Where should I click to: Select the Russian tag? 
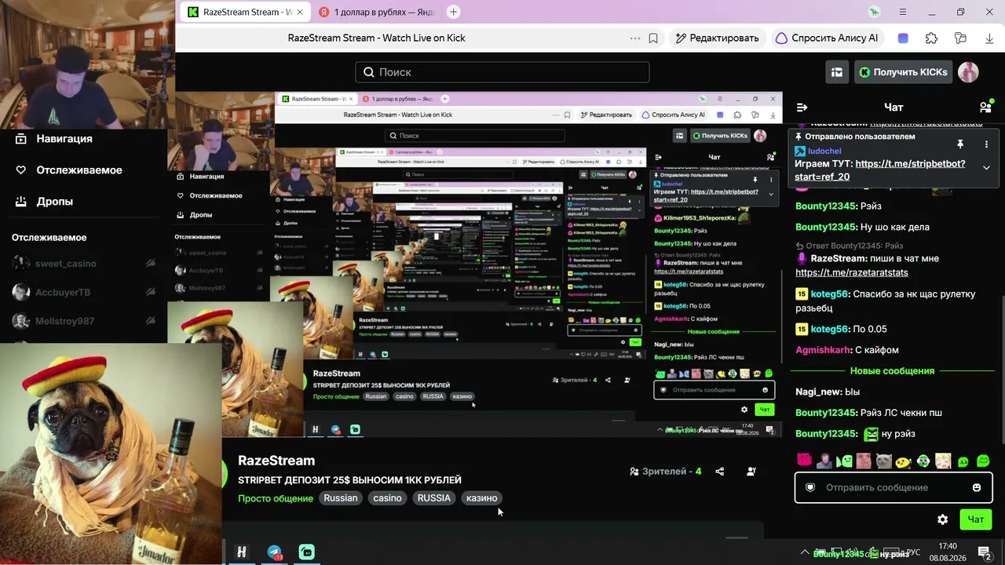pyautogui.click(x=341, y=498)
